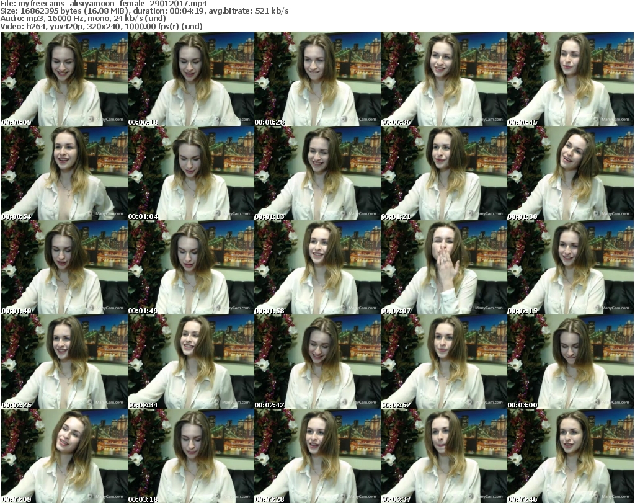Open the frame stamped 00:01:49
The image size is (635, 503).
tap(191, 268)
